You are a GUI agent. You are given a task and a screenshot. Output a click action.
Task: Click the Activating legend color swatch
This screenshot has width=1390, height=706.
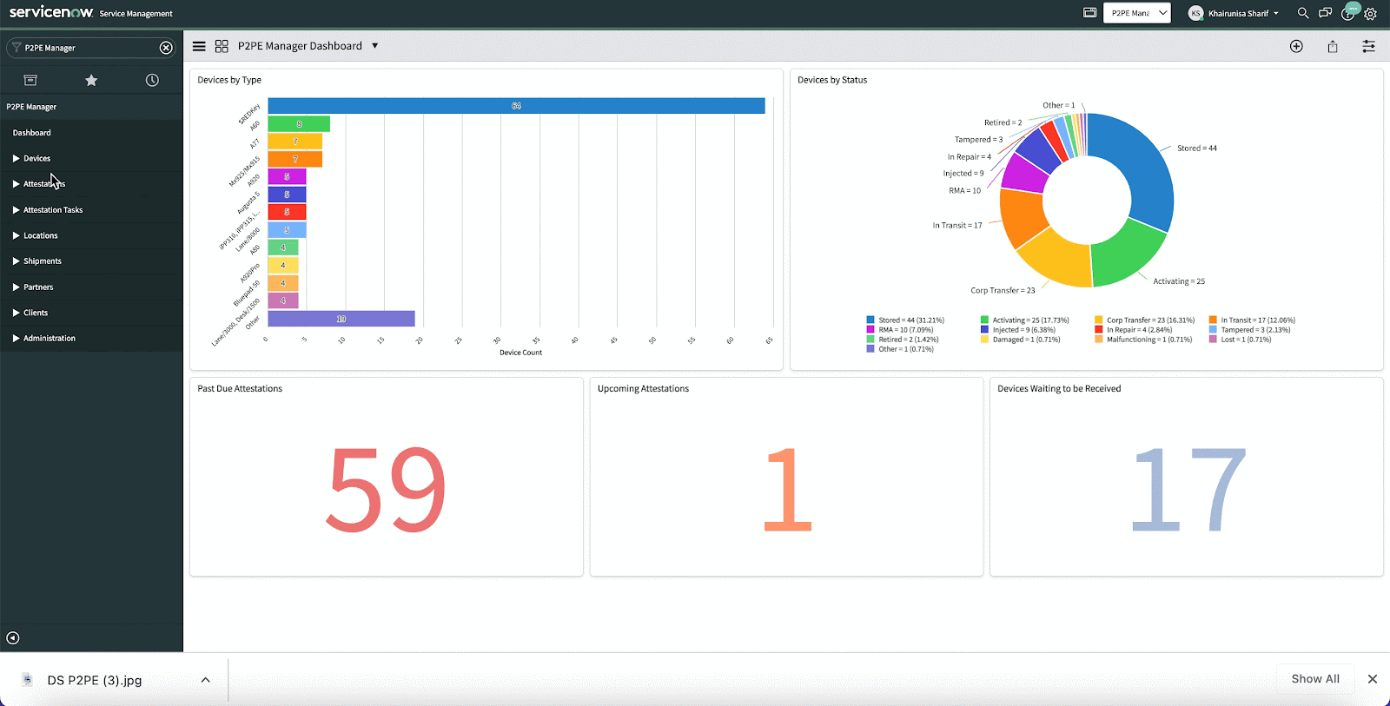[x=985, y=320]
